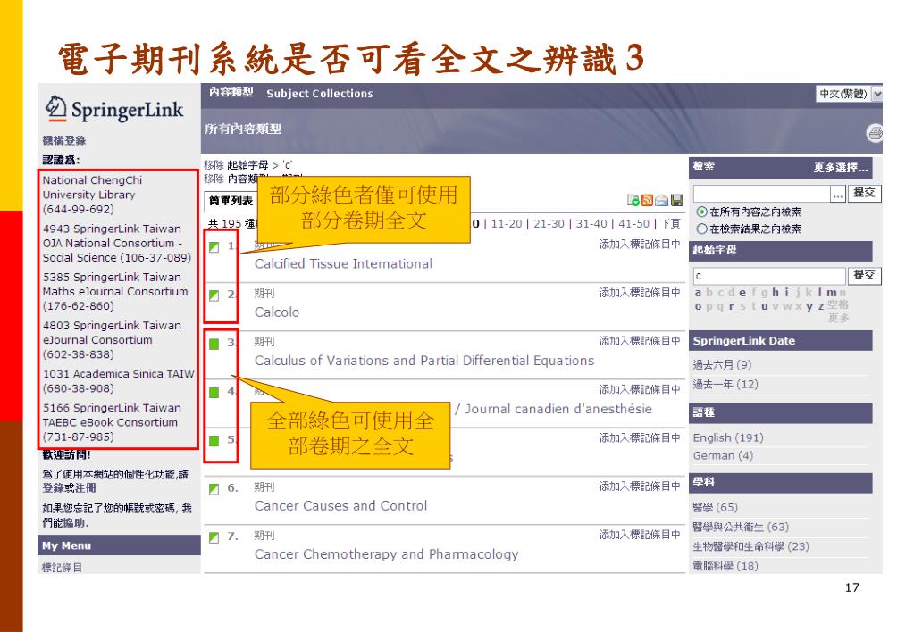Filter language by German (4)
914x632 pixels.
[724, 455]
